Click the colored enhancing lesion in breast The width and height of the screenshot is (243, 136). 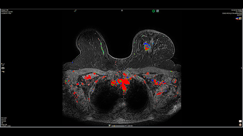147,47
